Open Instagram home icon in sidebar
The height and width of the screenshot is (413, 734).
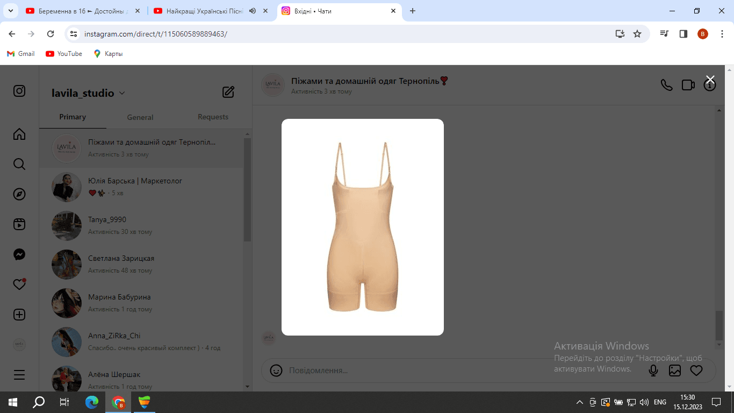19,134
